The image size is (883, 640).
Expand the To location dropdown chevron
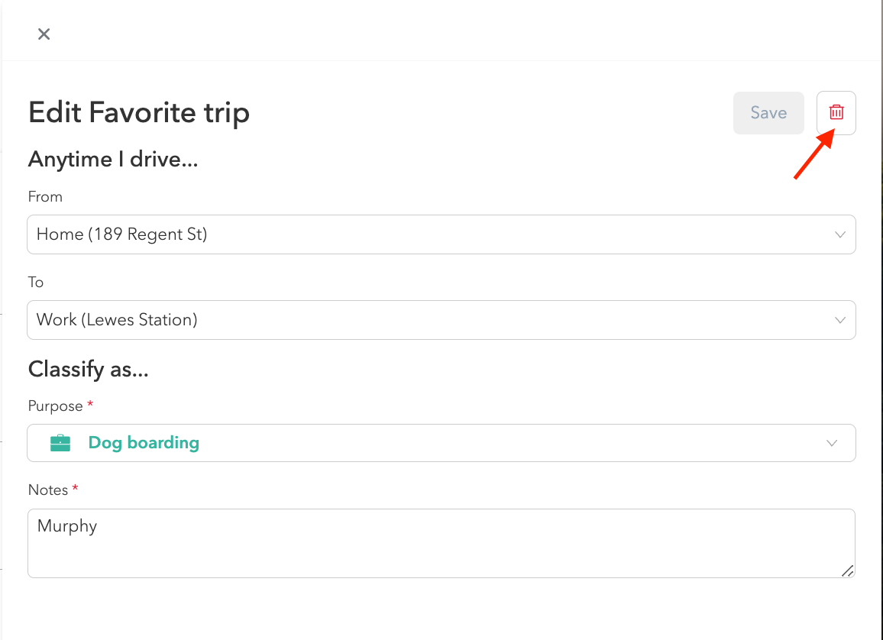coord(840,320)
